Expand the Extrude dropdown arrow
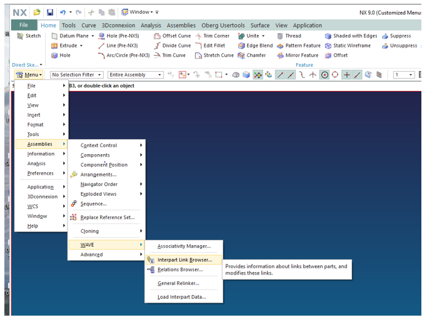 point(81,46)
